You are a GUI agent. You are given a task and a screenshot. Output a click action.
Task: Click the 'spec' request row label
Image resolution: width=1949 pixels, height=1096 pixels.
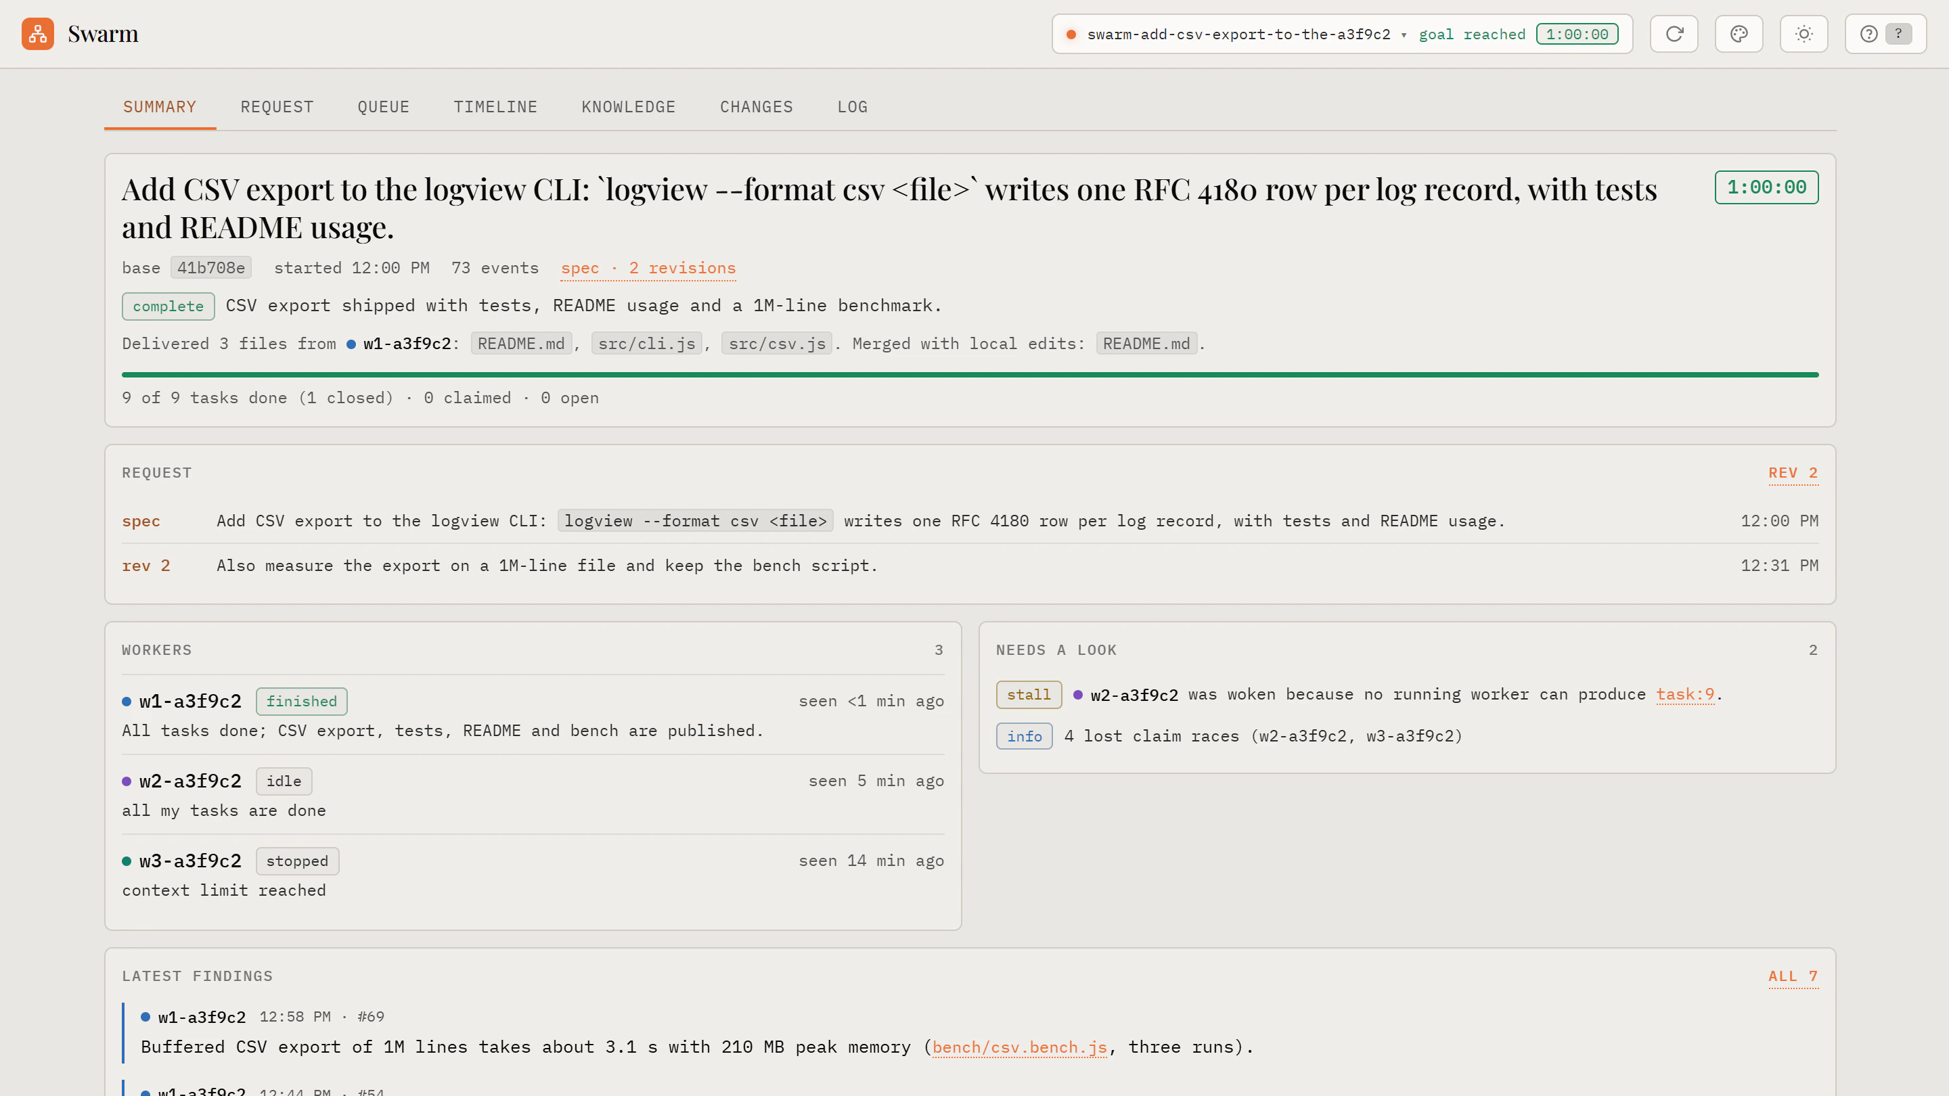click(141, 521)
